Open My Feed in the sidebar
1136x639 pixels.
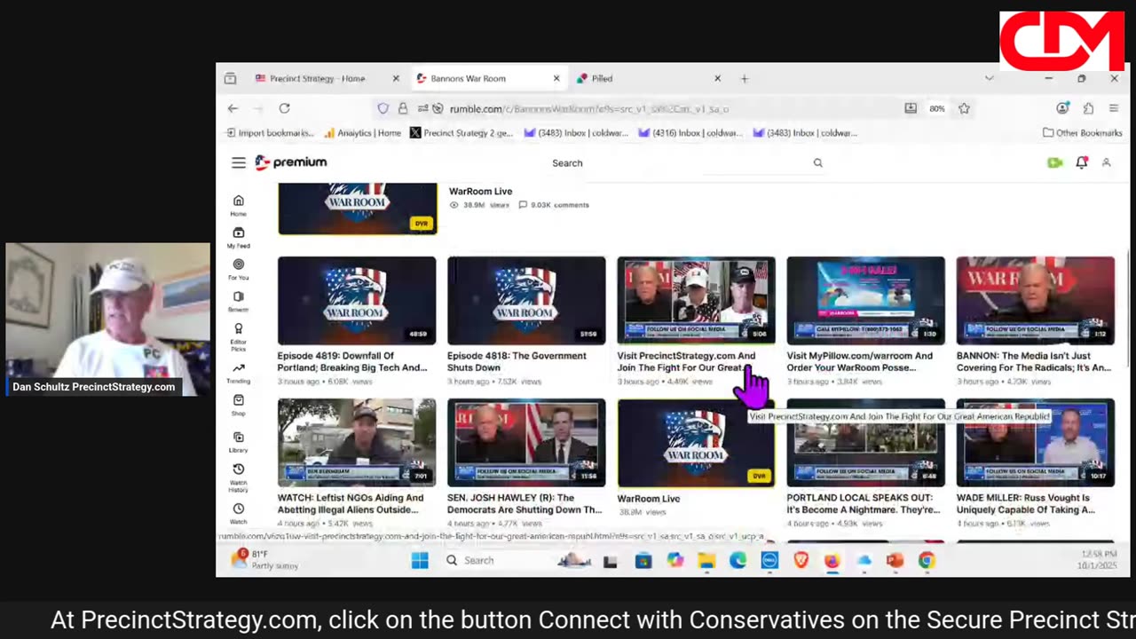tap(239, 238)
